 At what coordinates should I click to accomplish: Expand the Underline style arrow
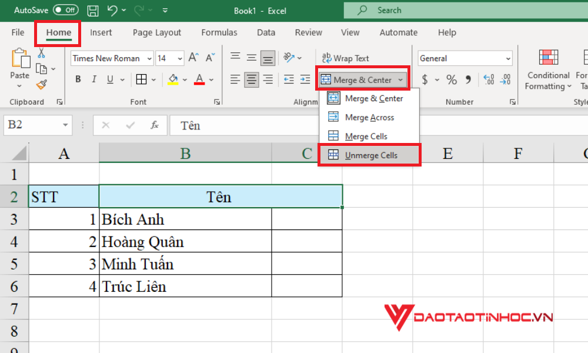pyautogui.click(x=122, y=79)
